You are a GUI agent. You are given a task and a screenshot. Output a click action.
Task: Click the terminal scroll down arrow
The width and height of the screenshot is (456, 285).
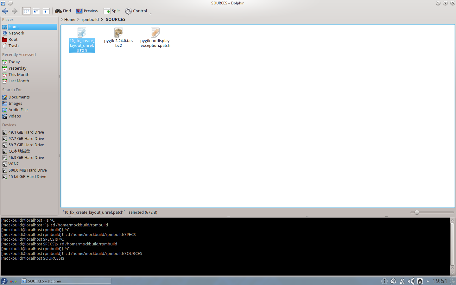point(453,273)
